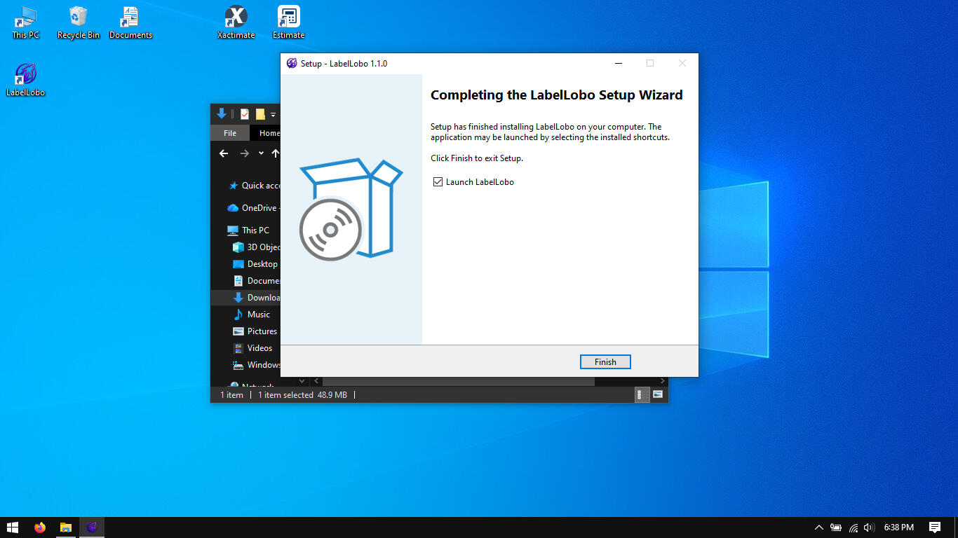958x538 pixels.
Task: Open the Action Center notifications icon
Action: [x=934, y=527]
